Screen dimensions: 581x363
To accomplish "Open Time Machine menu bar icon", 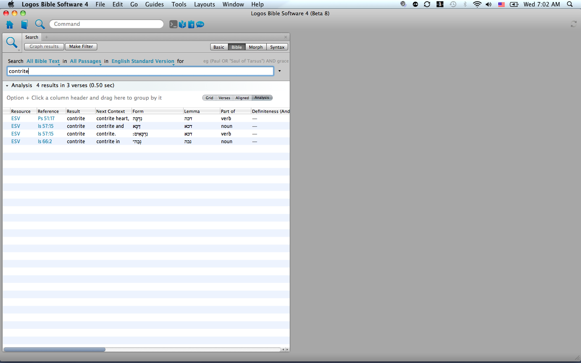I will [453, 4].
